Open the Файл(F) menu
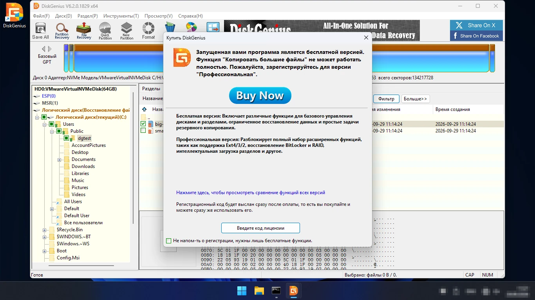Image resolution: width=535 pixels, height=300 pixels. tap(42, 16)
